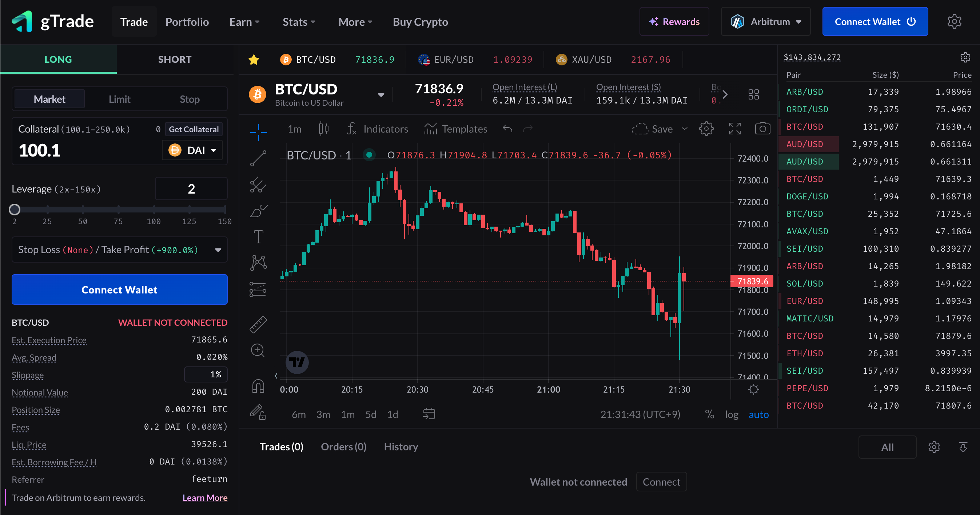Toggle log scale on chart
This screenshot has width=980, height=515.
731,414
